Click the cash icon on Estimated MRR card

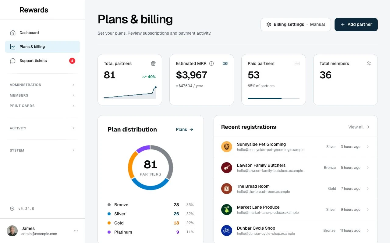click(225, 63)
